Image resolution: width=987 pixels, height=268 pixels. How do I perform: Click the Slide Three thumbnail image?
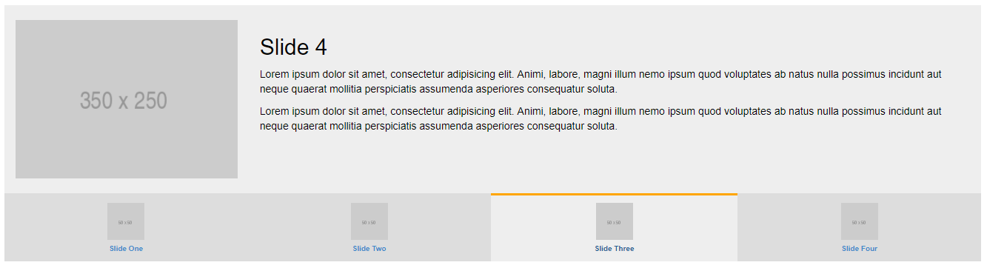(x=615, y=221)
